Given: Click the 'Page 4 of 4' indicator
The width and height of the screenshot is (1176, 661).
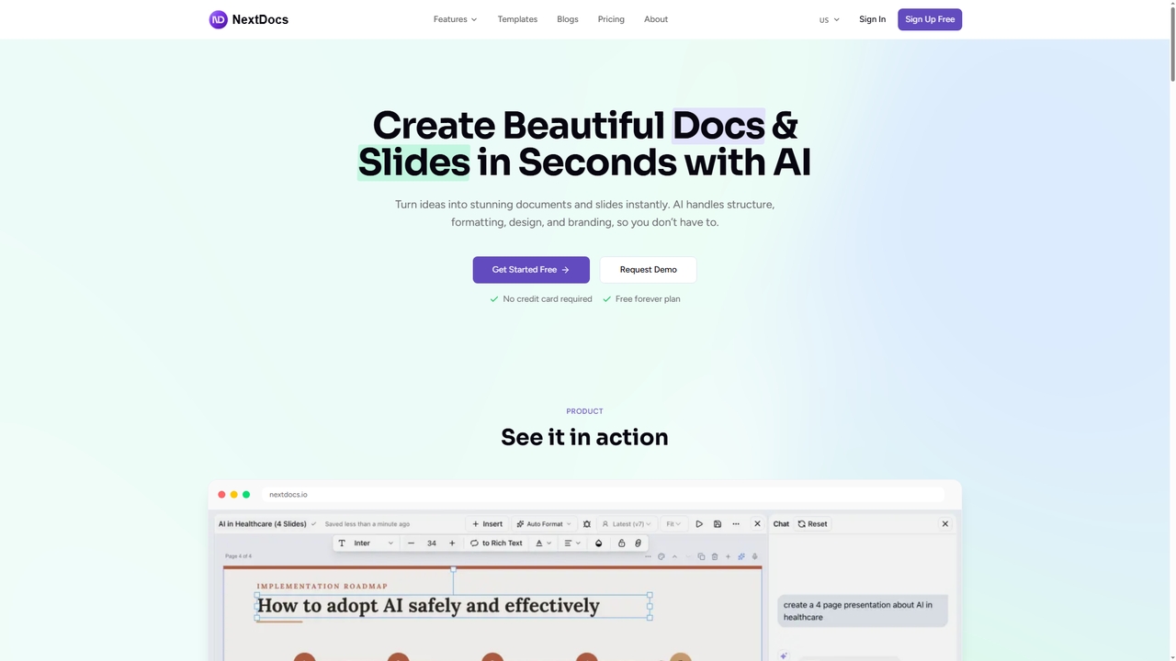Looking at the screenshot, I should [238, 556].
